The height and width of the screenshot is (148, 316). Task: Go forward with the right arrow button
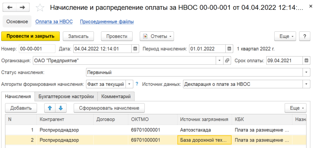23,8
